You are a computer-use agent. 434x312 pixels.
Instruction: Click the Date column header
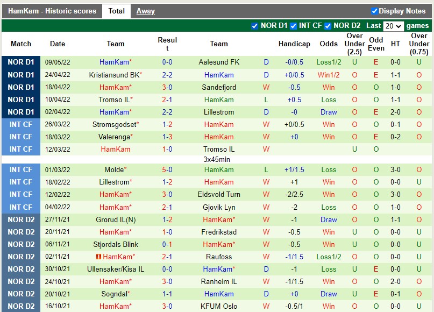coord(58,44)
